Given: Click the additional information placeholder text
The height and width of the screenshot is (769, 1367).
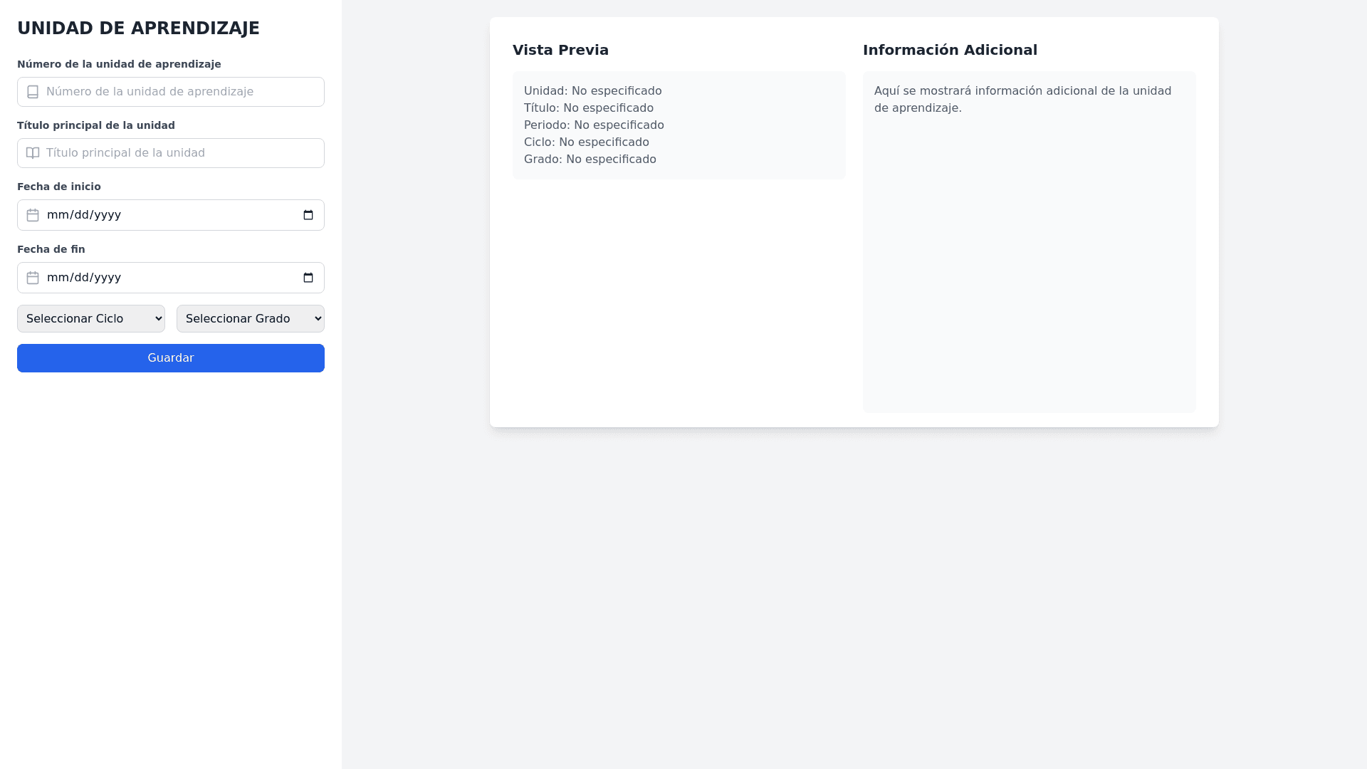Looking at the screenshot, I should [1022, 100].
